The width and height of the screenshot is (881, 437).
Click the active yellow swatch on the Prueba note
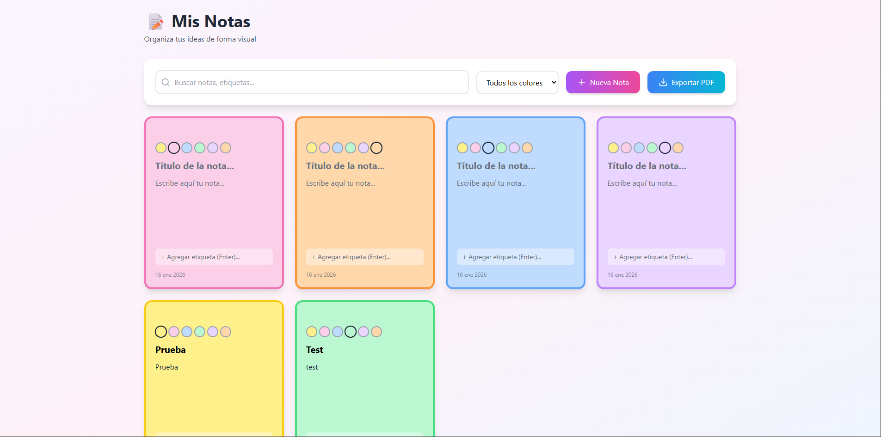coord(161,332)
